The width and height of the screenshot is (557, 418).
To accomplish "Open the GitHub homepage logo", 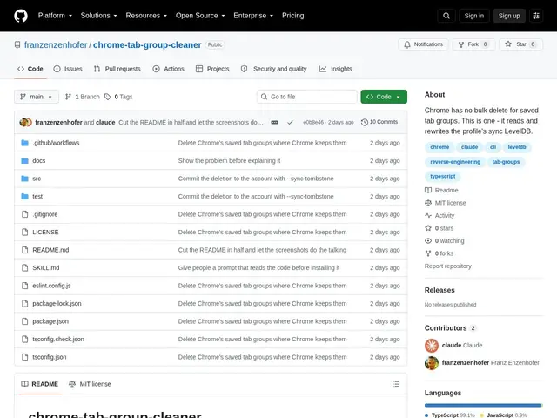I will [x=21, y=16].
